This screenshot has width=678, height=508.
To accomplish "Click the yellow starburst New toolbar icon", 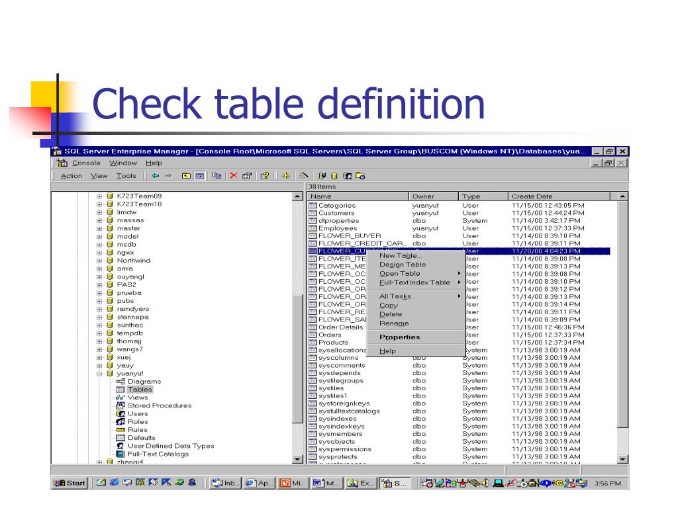I will [x=285, y=175].
